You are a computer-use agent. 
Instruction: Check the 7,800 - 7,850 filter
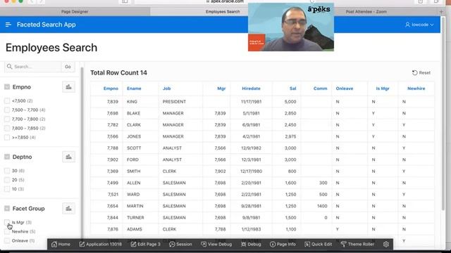(x=7, y=129)
